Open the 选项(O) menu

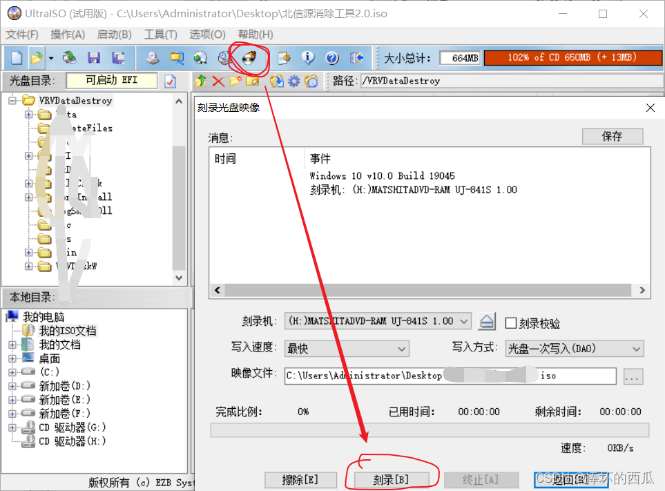coord(207,35)
